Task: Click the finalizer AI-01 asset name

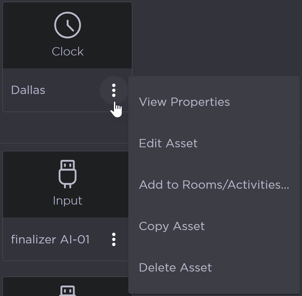Action: coord(50,239)
